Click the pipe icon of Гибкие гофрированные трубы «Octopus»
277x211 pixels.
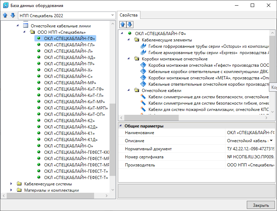[143, 46]
